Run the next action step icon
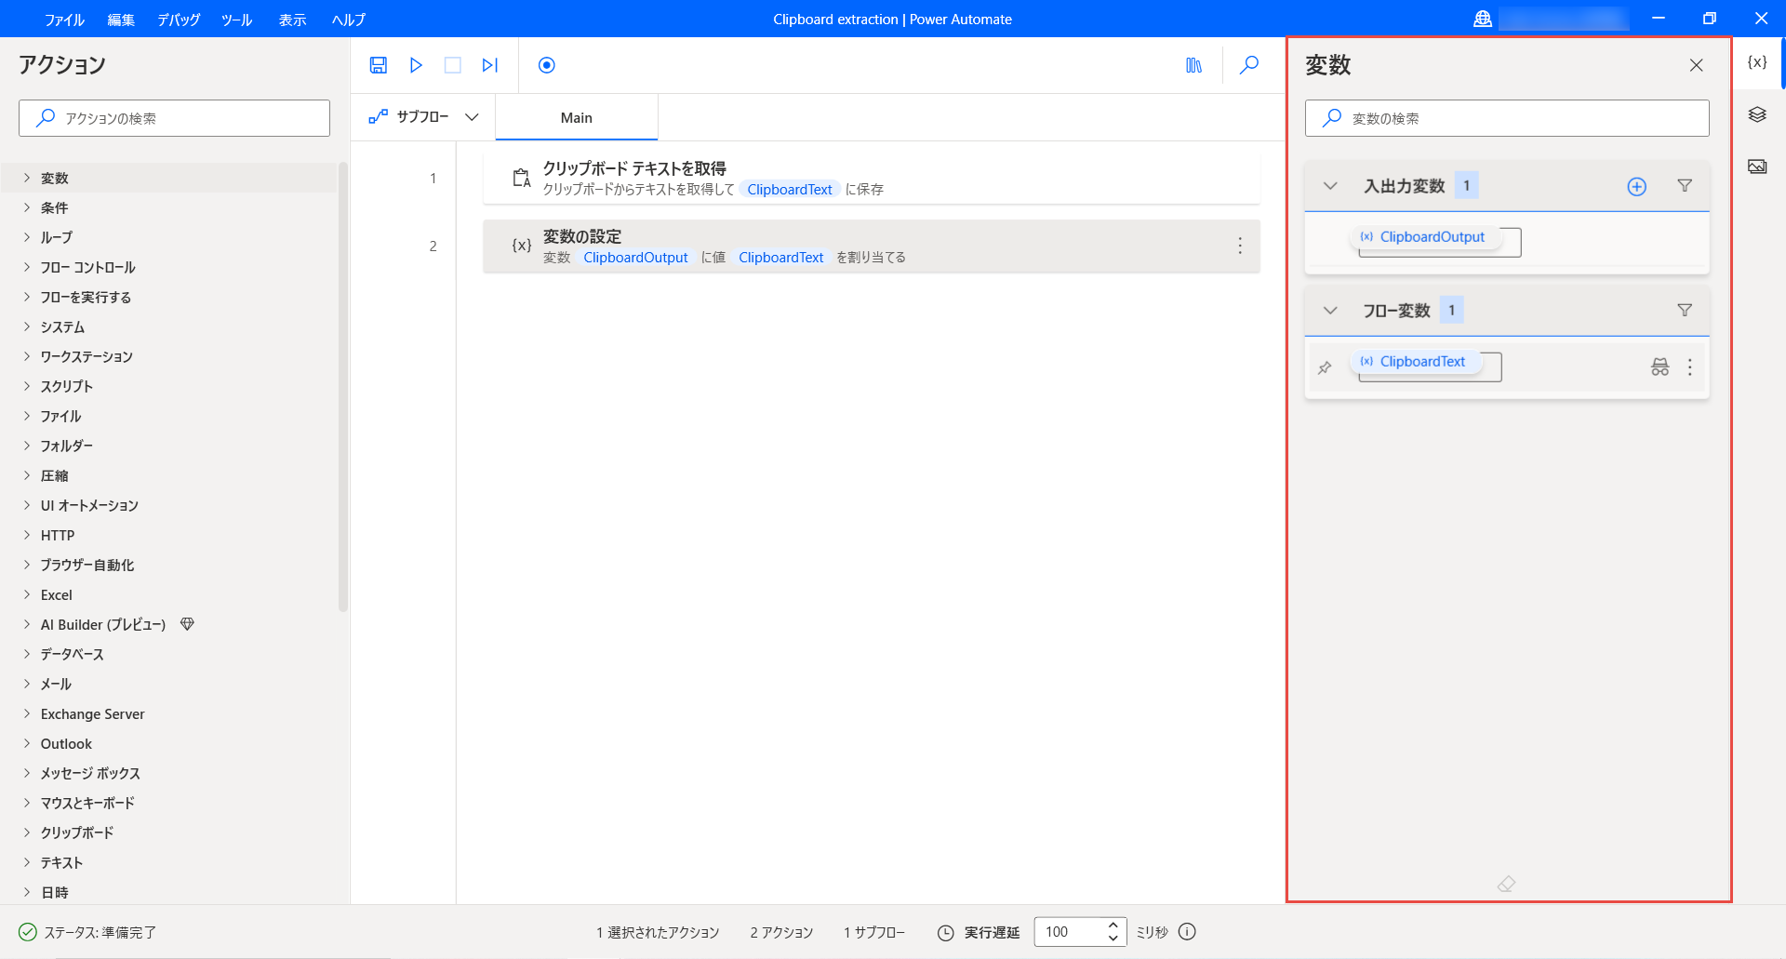The image size is (1786, 959). (490, 65)
